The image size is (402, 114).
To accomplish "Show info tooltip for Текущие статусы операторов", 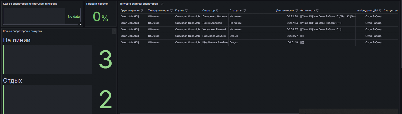I will pos(162,4).
